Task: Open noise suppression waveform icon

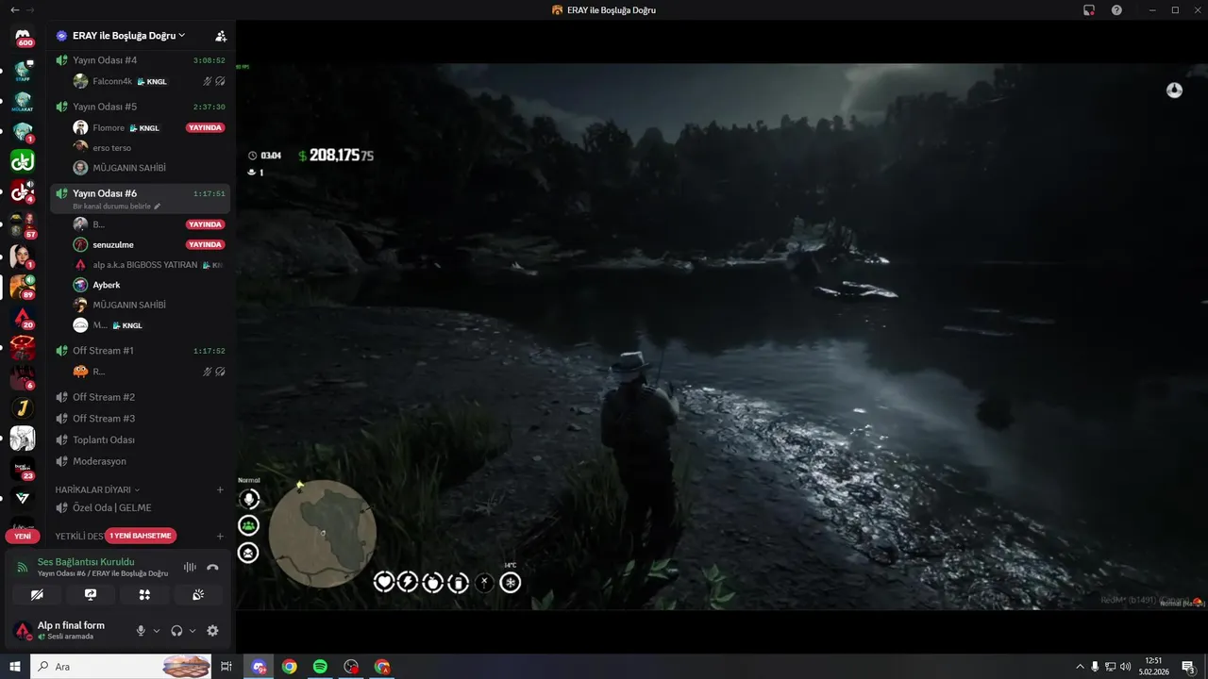Action: tap(190, 567)
